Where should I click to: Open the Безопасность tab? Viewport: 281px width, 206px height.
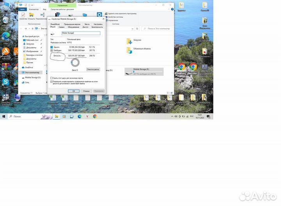97,27
